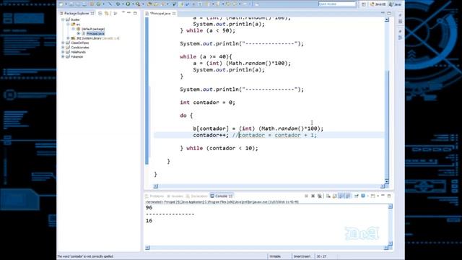Select the Console tab
This screenshot has width=462, height=260.
tap(221, 196)
